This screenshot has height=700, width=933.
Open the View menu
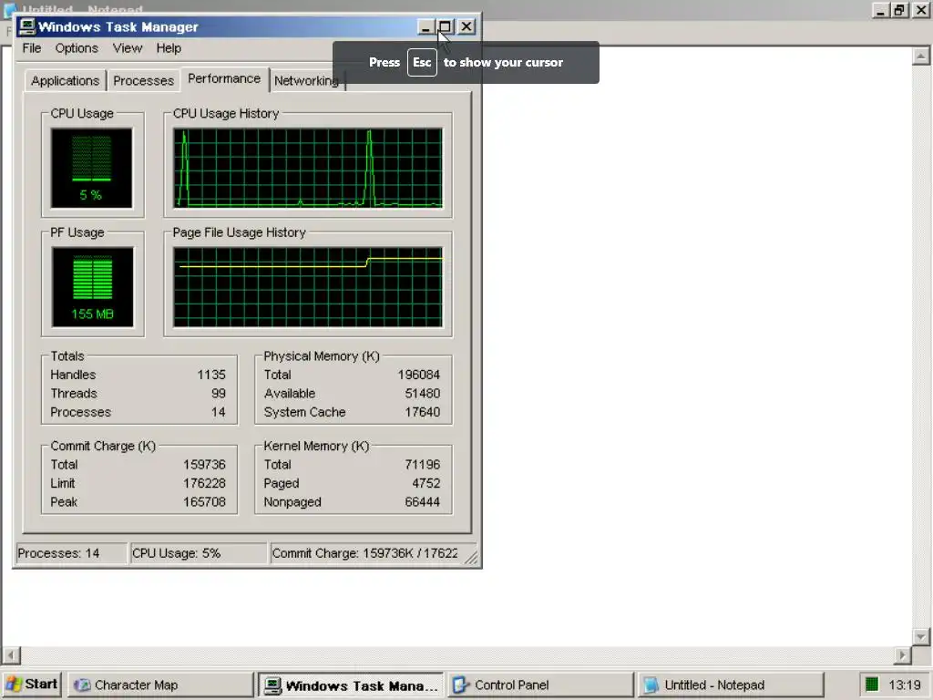128,48
